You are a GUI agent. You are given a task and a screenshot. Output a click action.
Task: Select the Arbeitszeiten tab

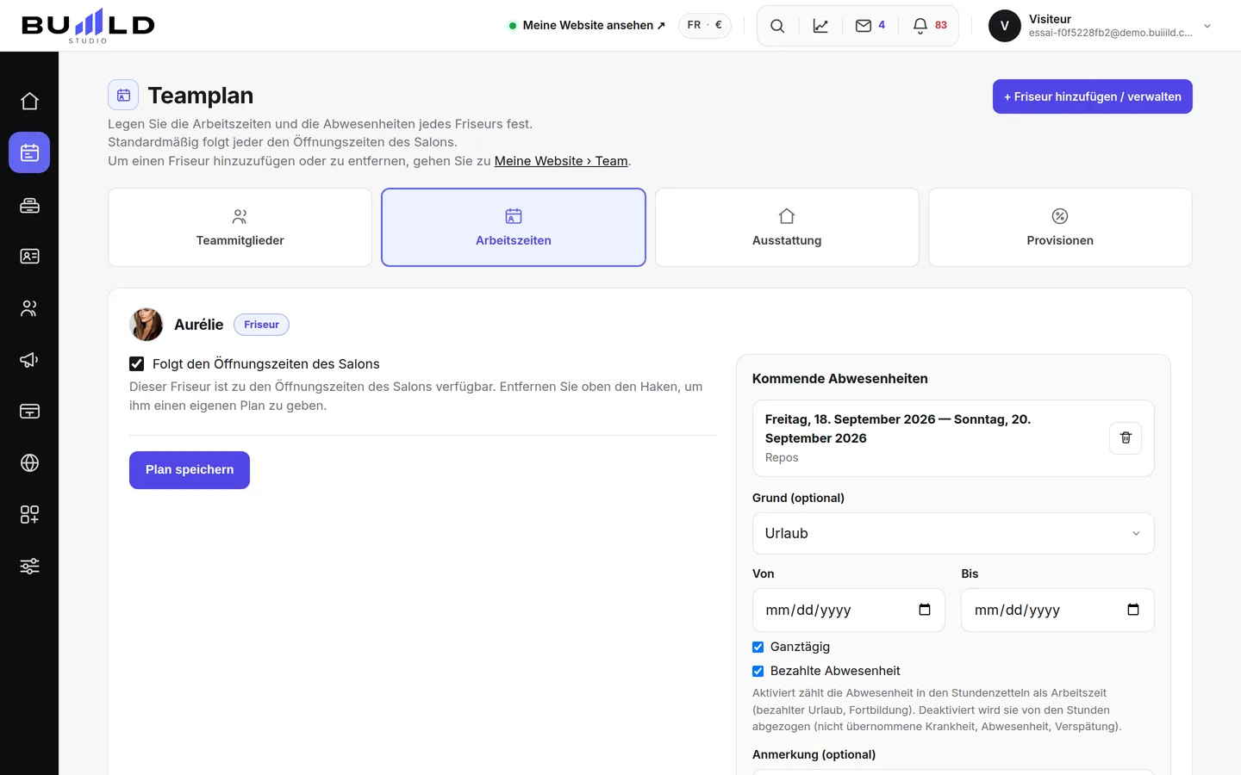pyautogui.click(x=514, y=227)
